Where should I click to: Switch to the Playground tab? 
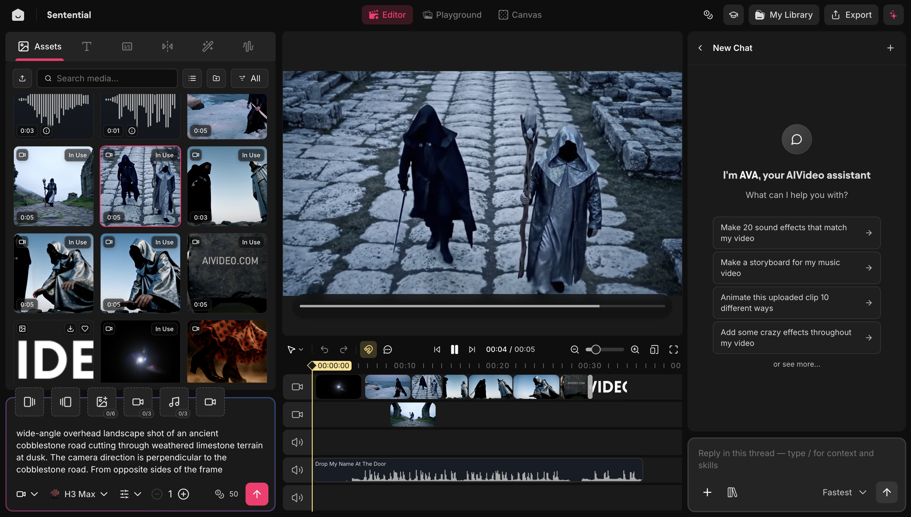pos(452,14)
